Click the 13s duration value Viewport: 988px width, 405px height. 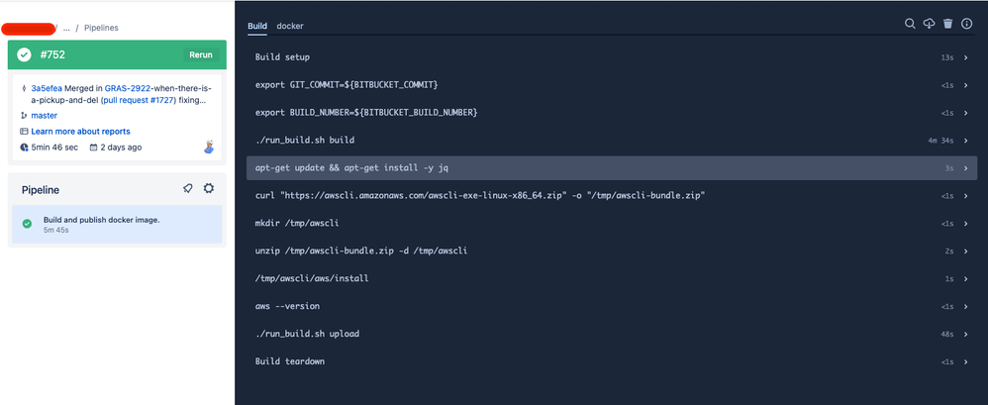click(947, 57)
